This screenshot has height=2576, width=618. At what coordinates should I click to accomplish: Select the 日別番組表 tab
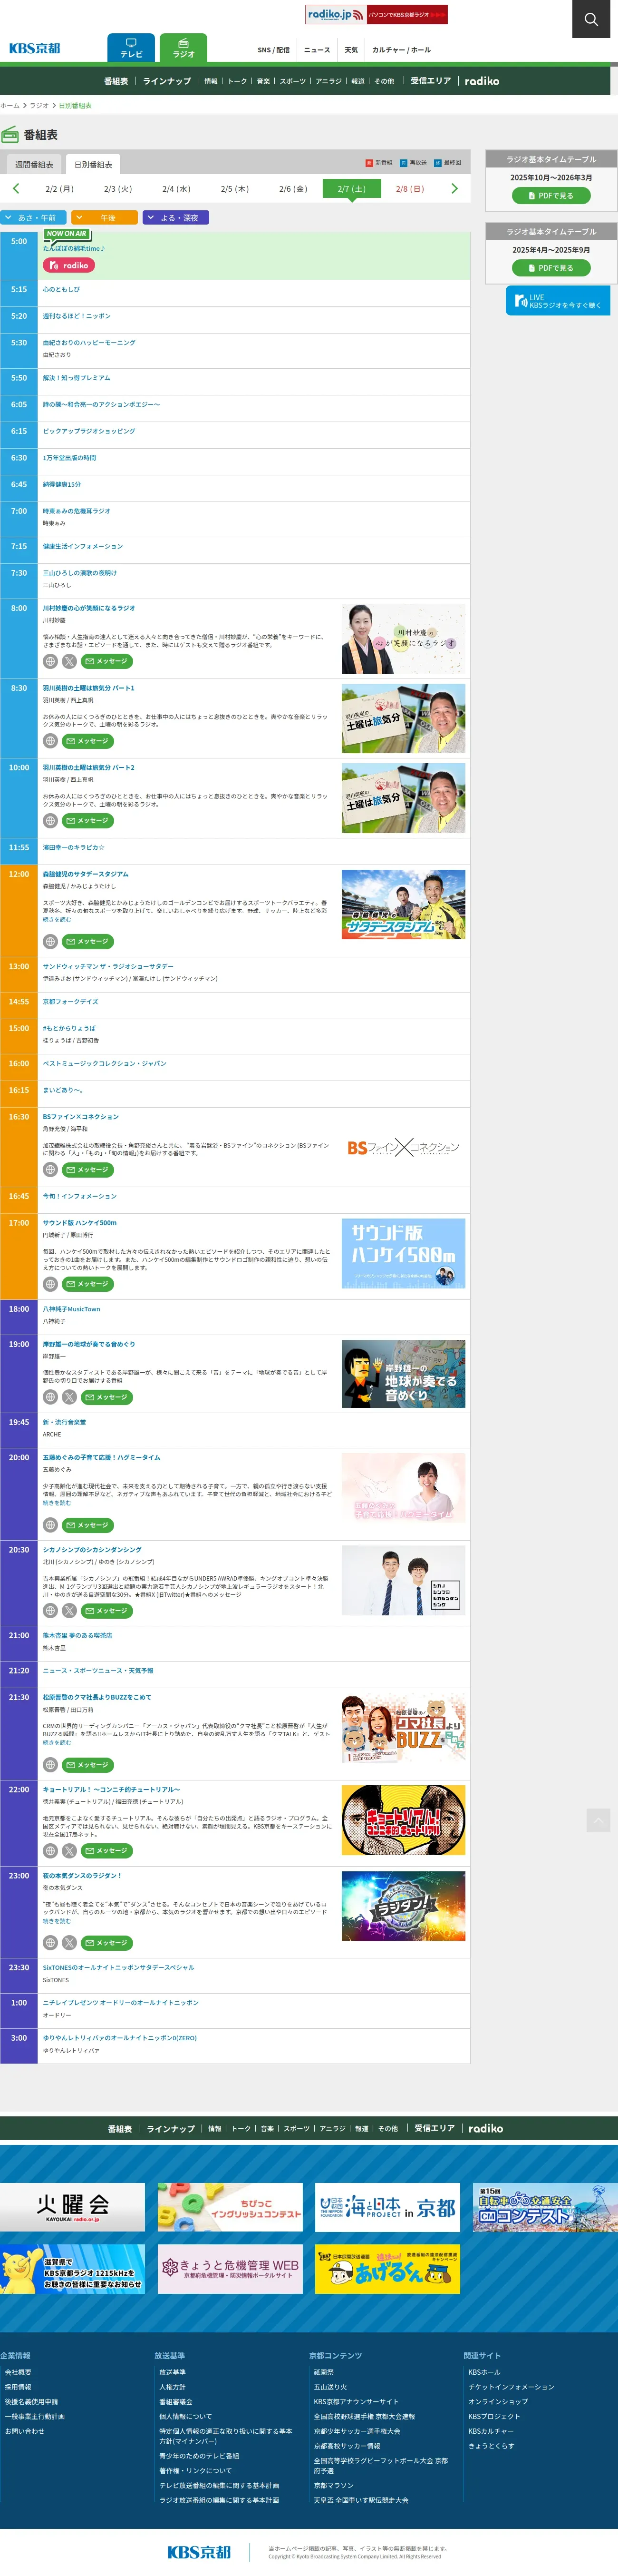pos(93,164)
